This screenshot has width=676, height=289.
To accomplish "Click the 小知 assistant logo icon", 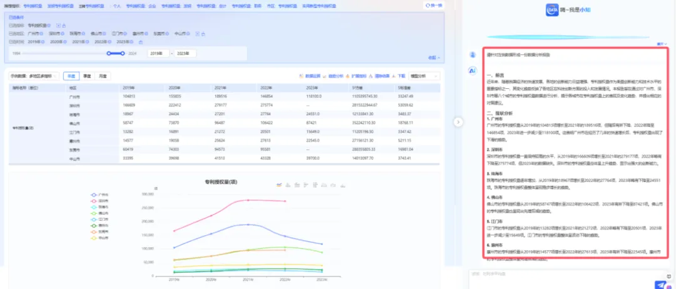I will click(x=552, y=11).
